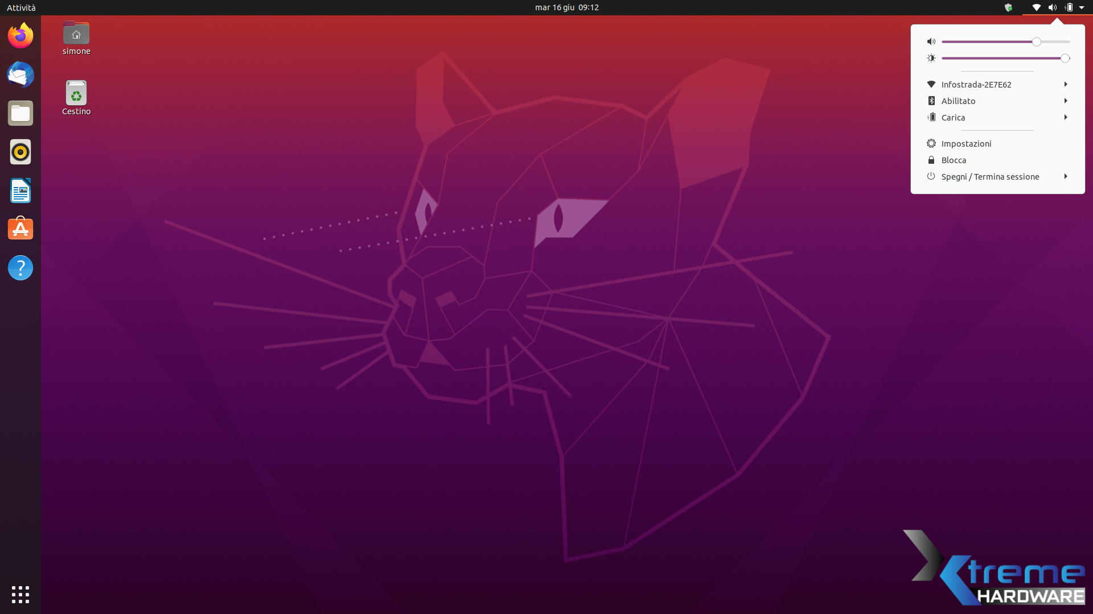Open LibreOffice Writer from dock
The image size is (1093, 614).
pyautogui.click(x=20, y=190)
